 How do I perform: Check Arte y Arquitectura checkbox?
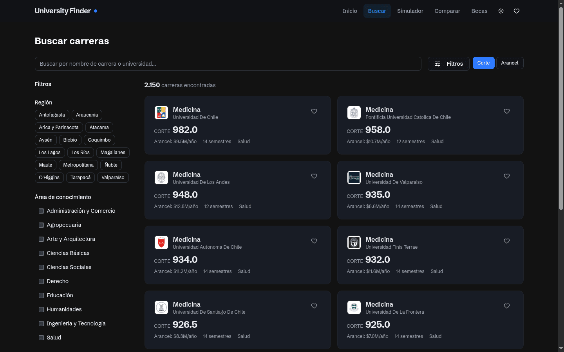(41, 239)
